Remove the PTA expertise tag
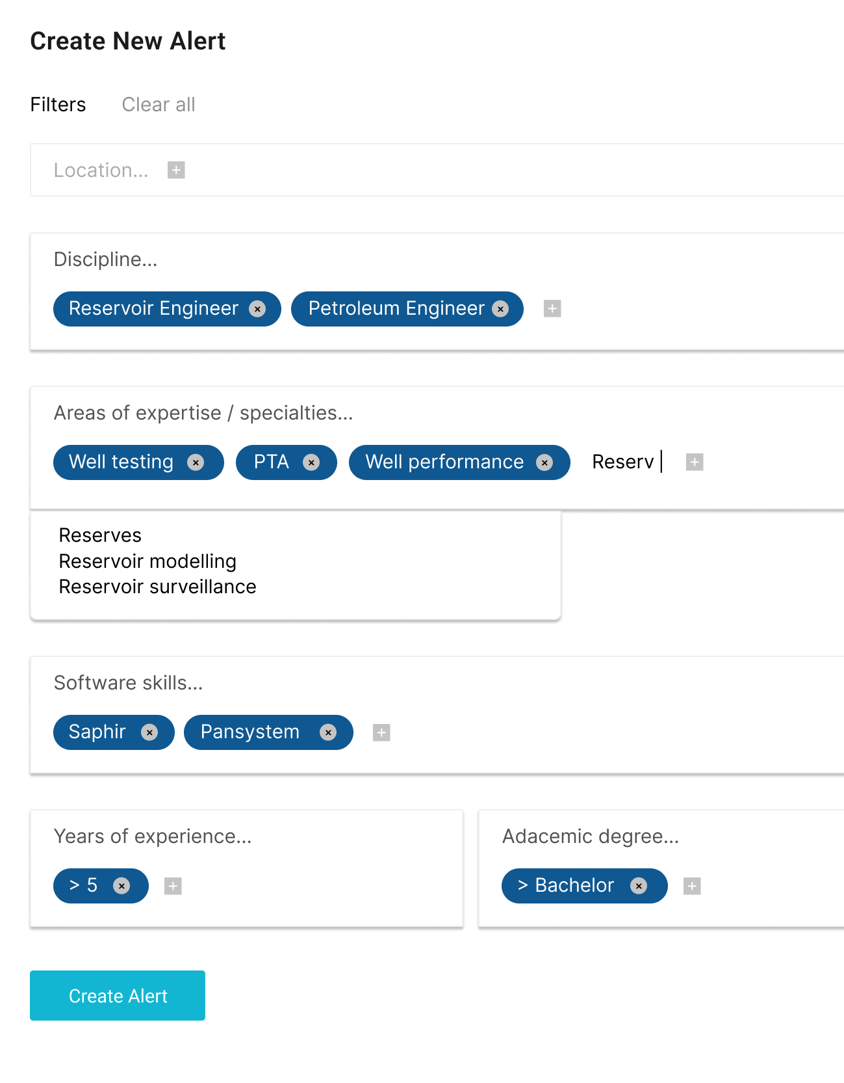 tap(312, 462)
